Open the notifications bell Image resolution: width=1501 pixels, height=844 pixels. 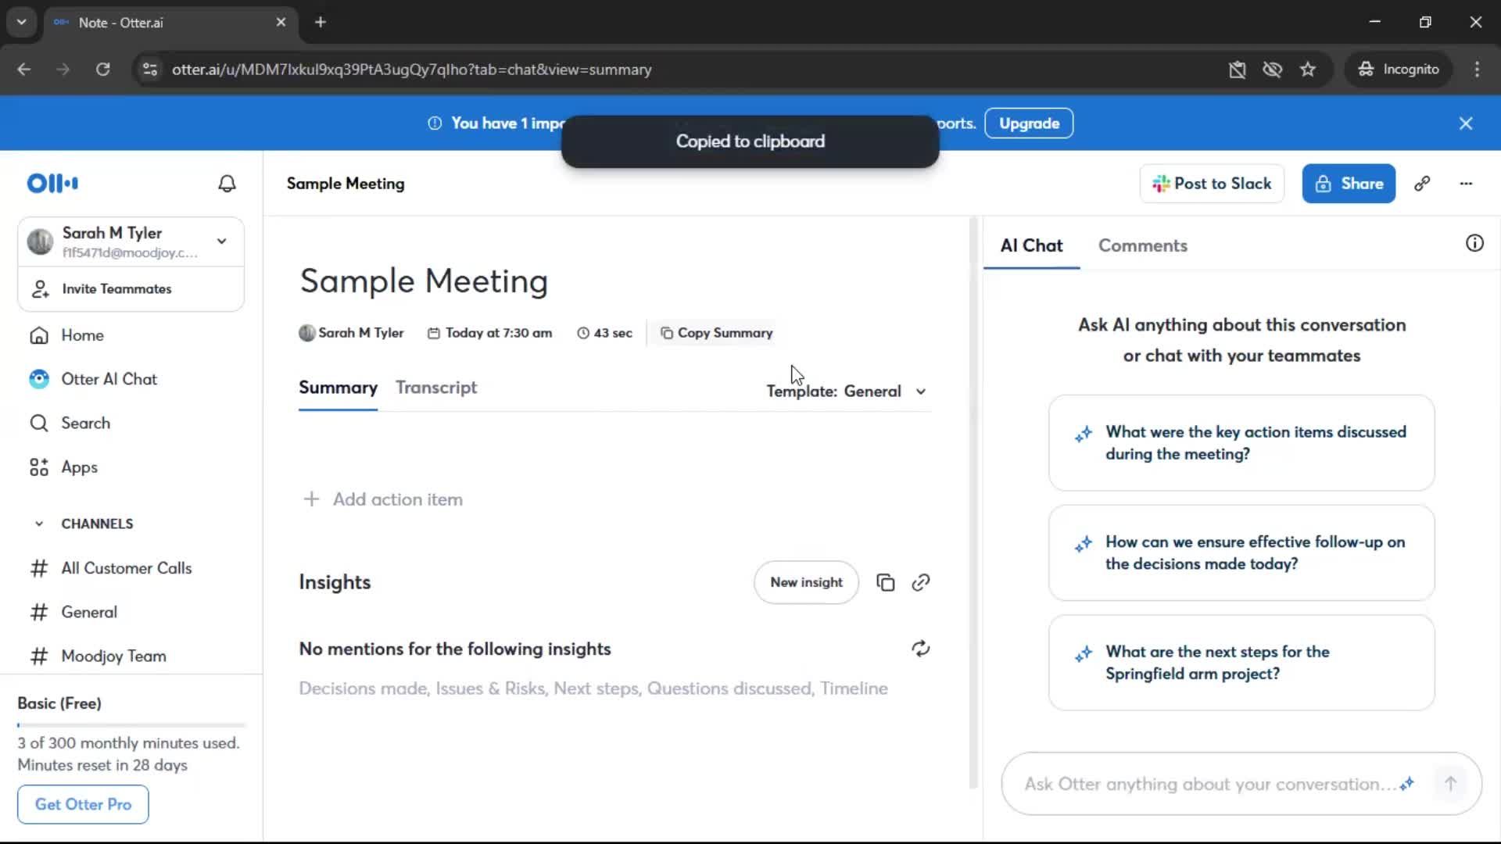(x=227, y=184)
